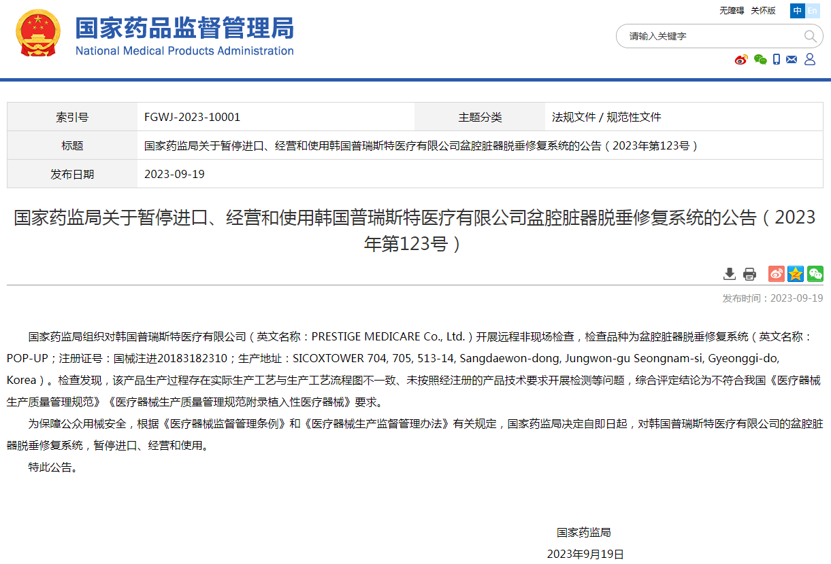831x564 pixels.
Task: Select index number FGWJ-2023-10001
Action: coord(192,117)
